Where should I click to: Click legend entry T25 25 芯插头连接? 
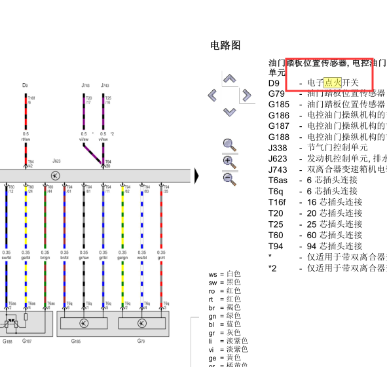coord(316,224)
